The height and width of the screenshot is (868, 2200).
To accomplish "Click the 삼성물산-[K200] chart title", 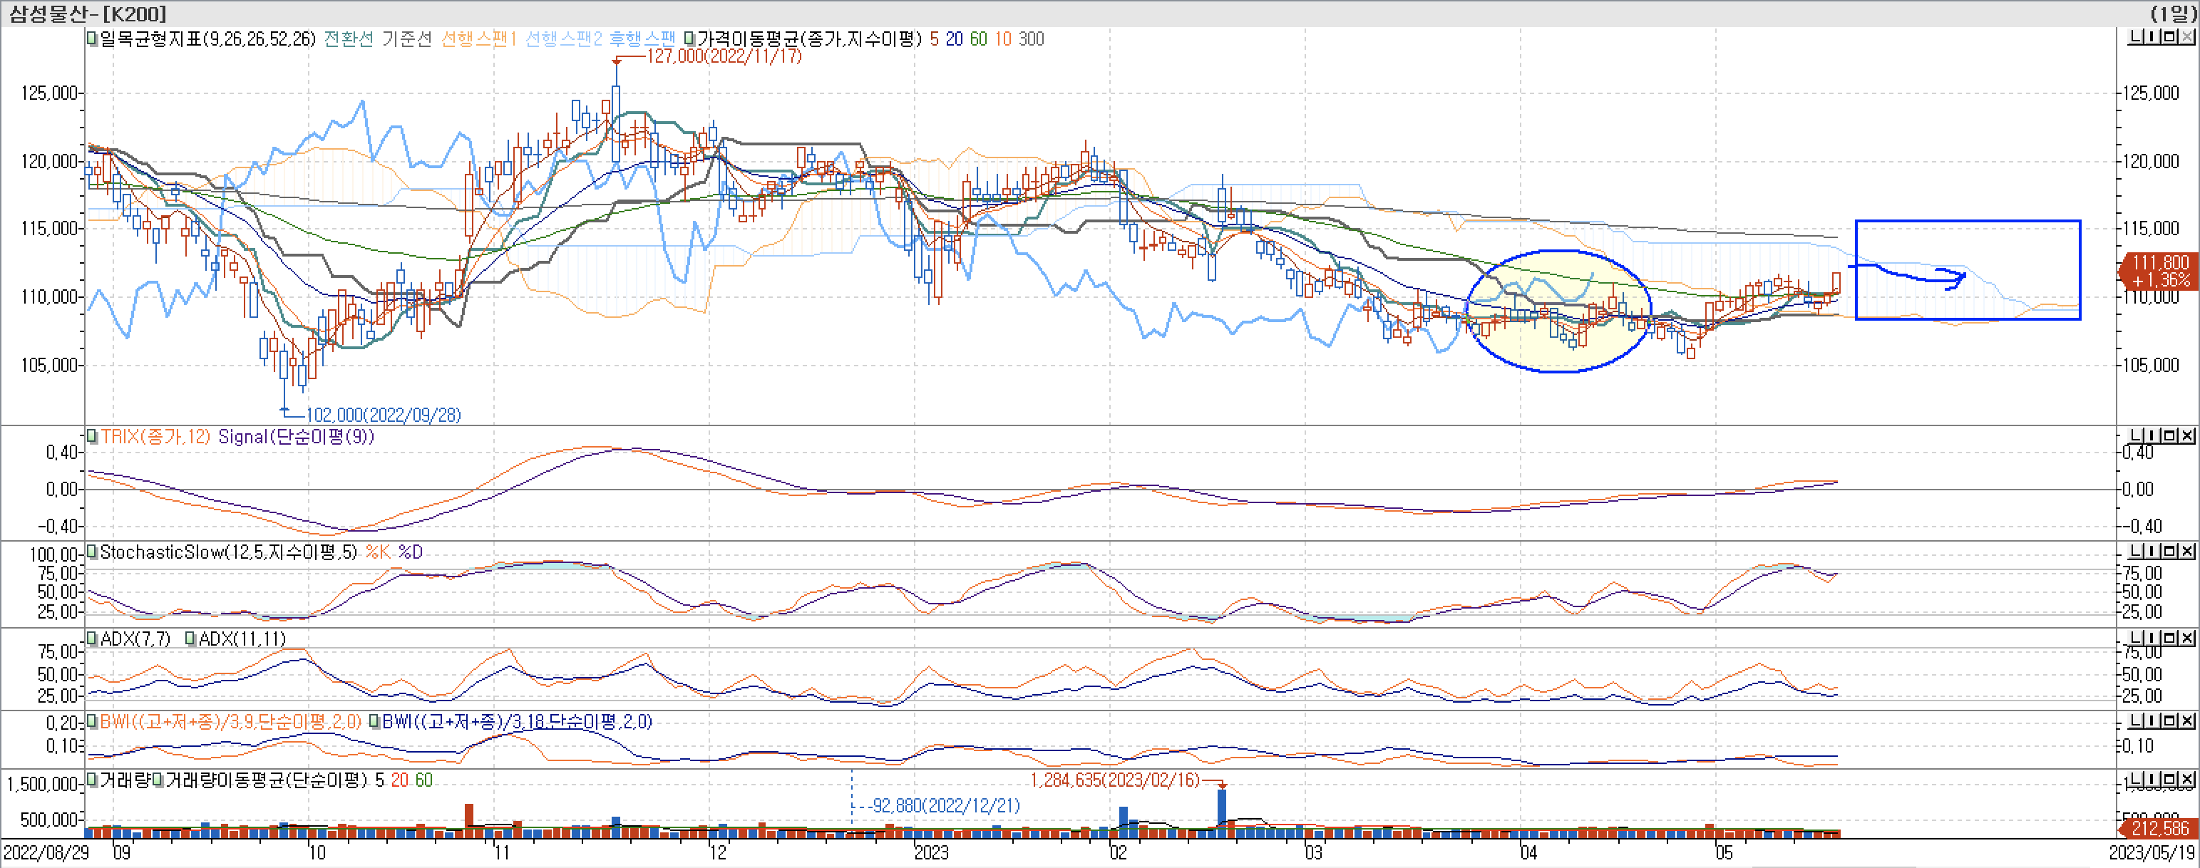I will 87,13.
